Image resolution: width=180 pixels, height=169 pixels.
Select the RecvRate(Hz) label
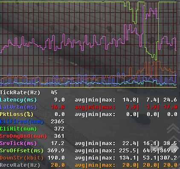tap(20, 165)
